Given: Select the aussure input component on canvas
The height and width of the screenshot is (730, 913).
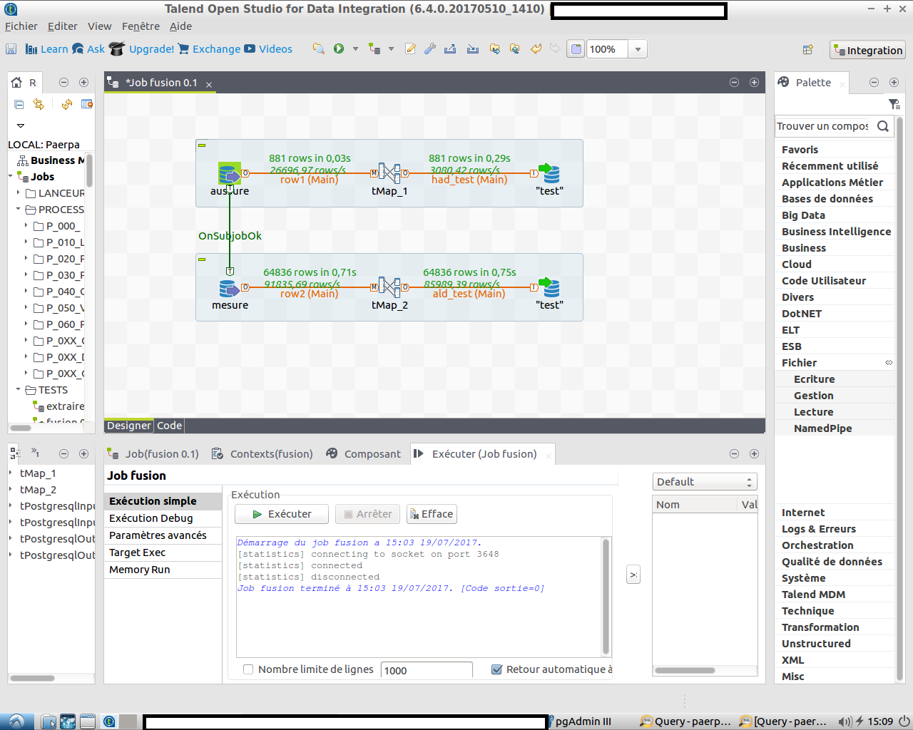Looking at the screenshot, I should tap(230, 174).
